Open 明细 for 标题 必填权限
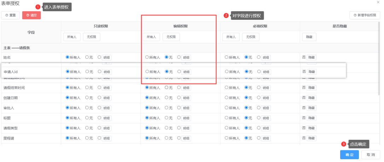Screen dimensions: 384x162 pos(266,118)
